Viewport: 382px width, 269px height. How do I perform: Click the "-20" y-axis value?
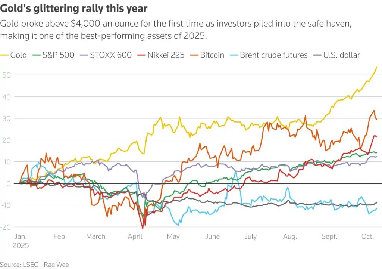point(6,227)
